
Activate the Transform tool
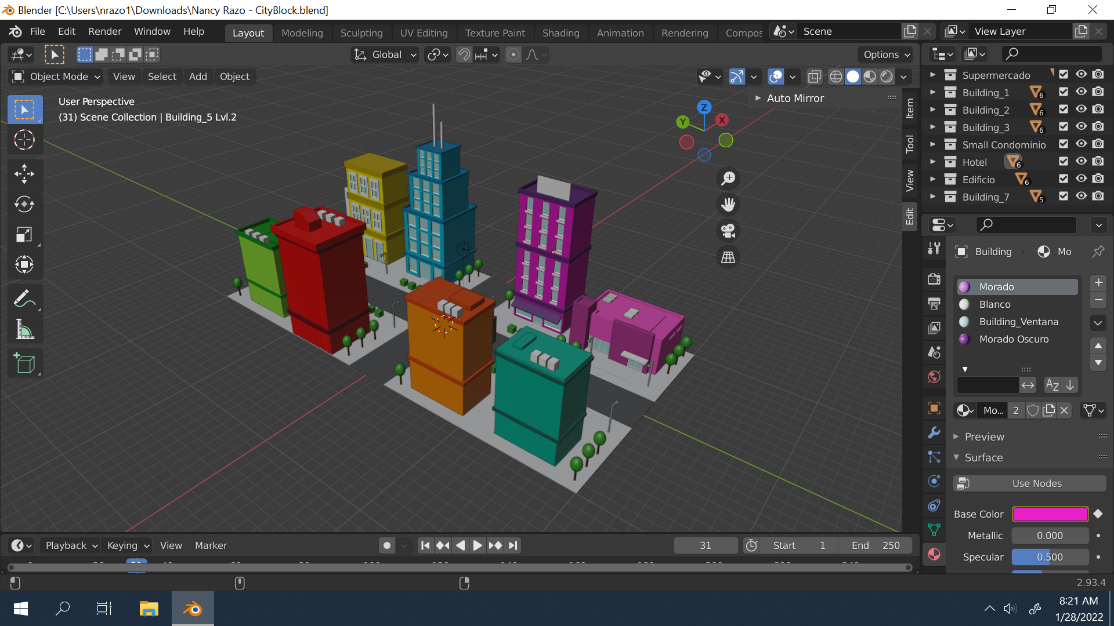click(x=24, y=265)
